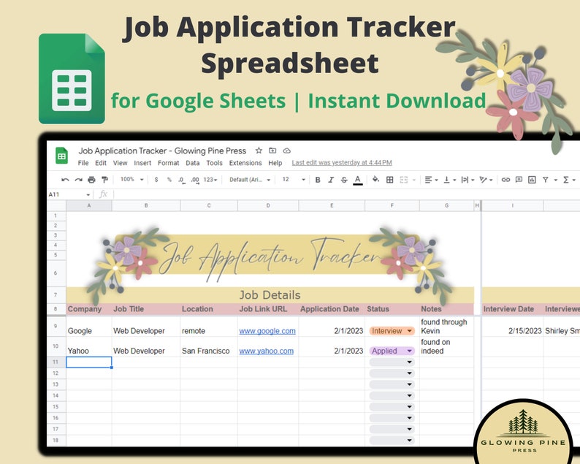Toggle strikethrough formatting
The height and width of the screenshot is (464, 580).
coord(344,180)
